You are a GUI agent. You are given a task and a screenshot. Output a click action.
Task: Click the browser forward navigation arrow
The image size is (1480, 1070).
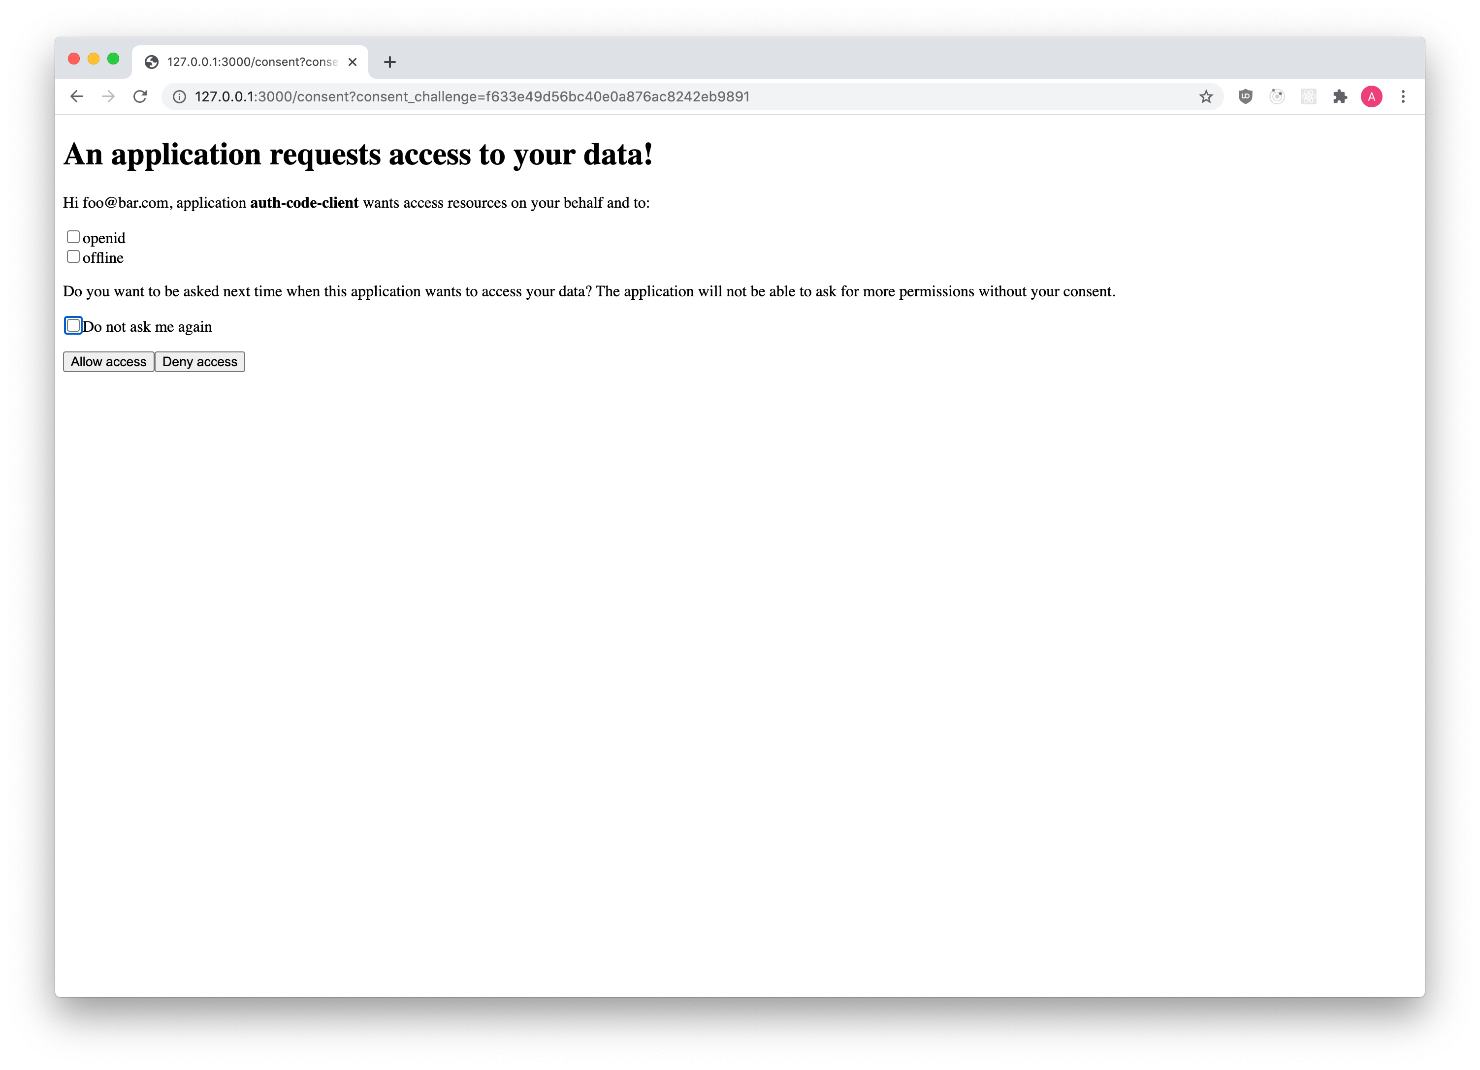(x=107, y=95)
